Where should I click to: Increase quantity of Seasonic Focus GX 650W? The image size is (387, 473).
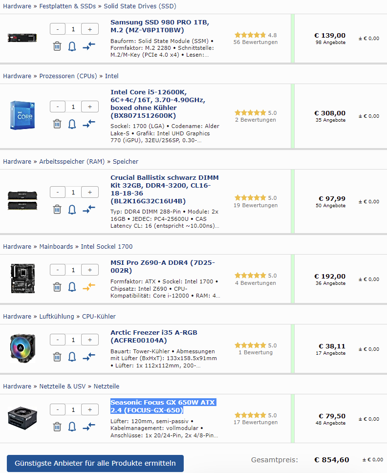tap(90, 409)
